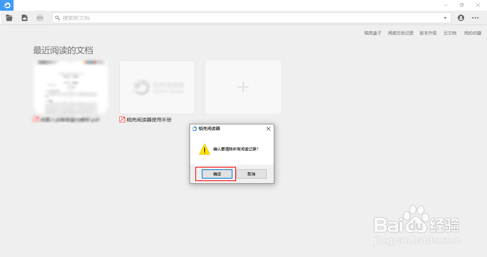Image resolution: width=487 pixels, height=257 pixels.
Task: Open the cloud document icon in toolbar
Action: [x=25, y=18]
